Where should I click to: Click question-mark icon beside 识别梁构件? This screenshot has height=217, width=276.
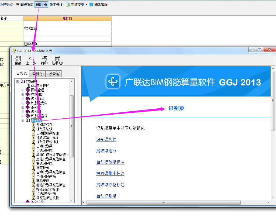tap(33, 125)
